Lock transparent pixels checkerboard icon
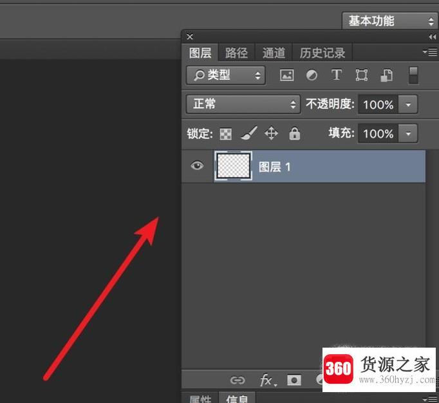 pyautogui.click(x=226, y=134)
